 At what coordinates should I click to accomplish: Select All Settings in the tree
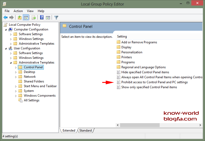click(x=31, y=100)
